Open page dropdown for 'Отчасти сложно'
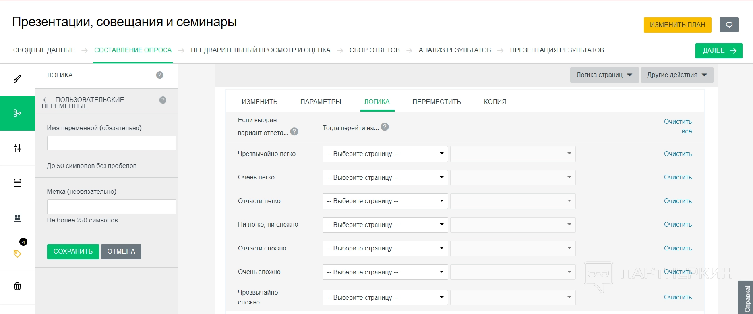The height and width of the screenshot is (314, 753). pyautogui.click(x=385, y=249)
